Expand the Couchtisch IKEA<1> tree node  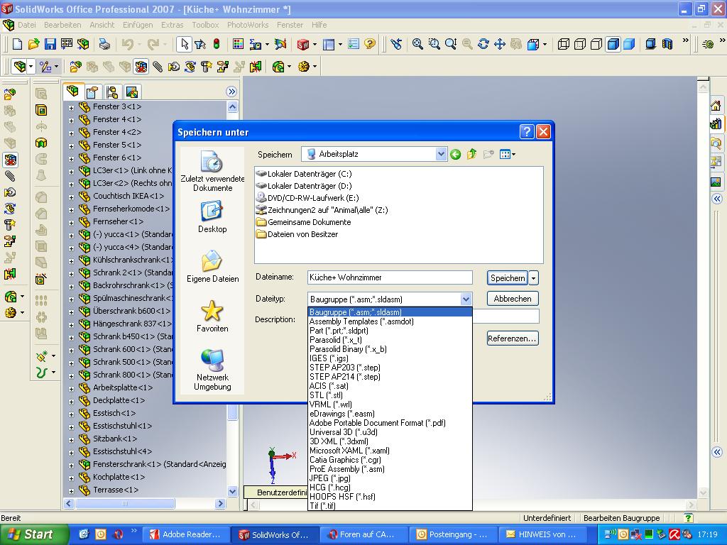pos(71,197)
